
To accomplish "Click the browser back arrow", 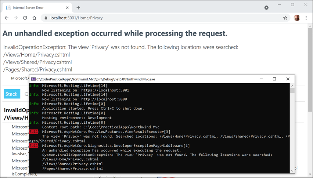I will coord(6,18).
